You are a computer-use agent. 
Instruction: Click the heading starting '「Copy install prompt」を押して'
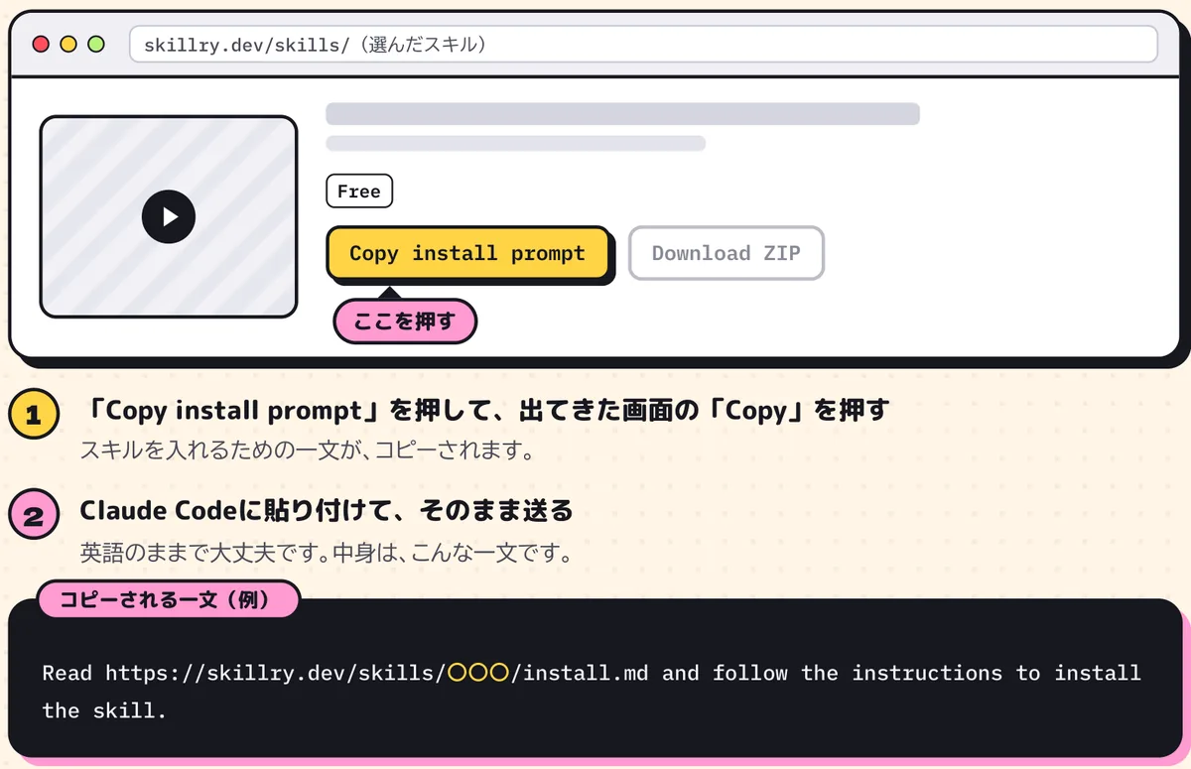(x=484, y=411)
